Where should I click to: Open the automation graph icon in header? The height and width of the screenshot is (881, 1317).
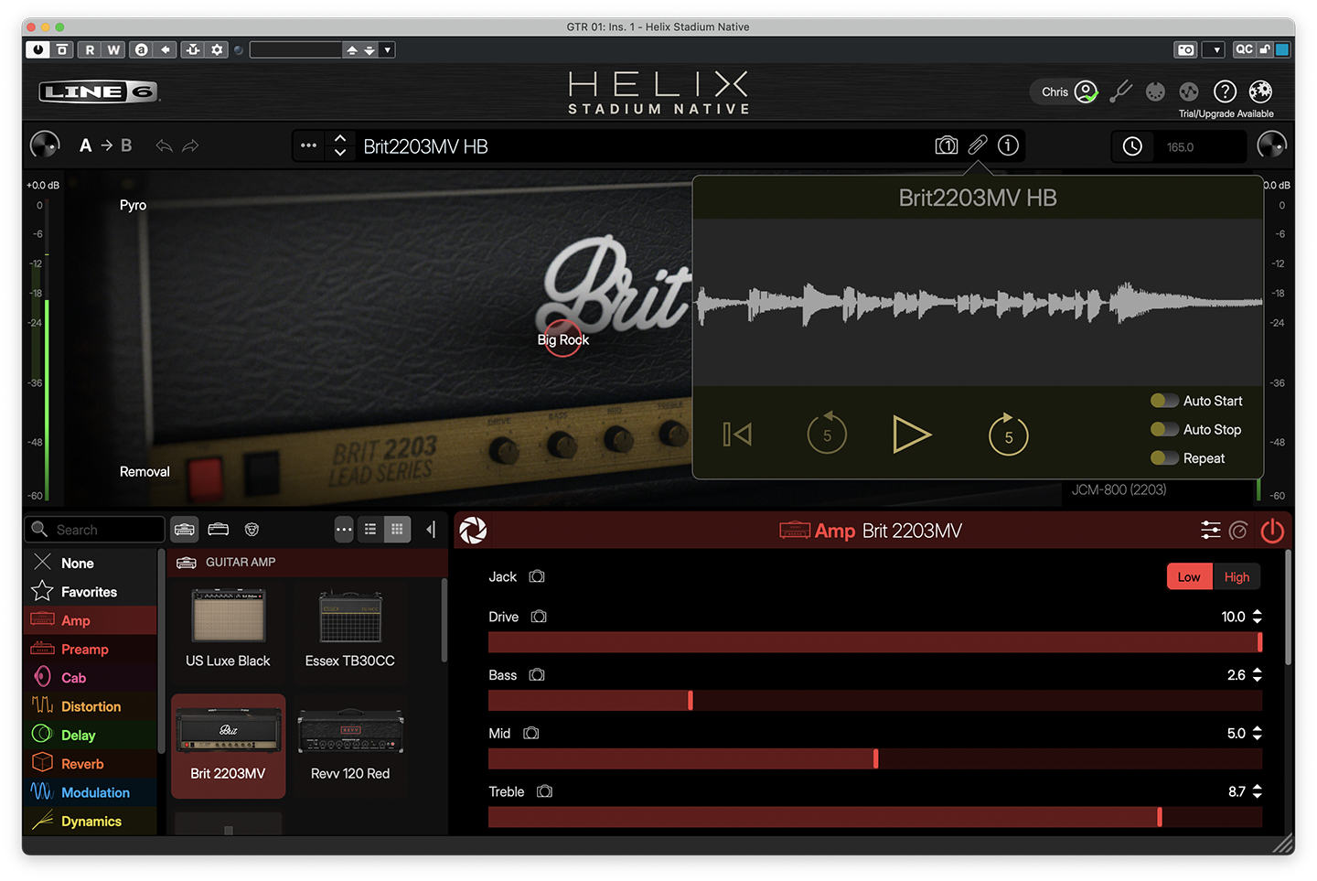pyautogui.click(x=1189, y=91)
